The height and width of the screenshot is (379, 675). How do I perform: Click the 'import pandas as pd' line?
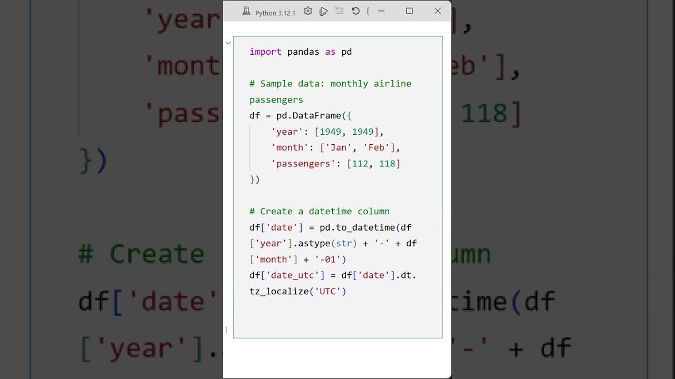tap(301, 52)
